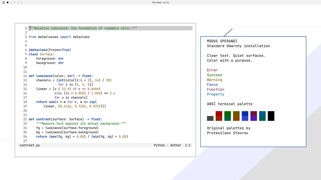Click the 'else ((v + 0.055)' line

pos(85,93)
